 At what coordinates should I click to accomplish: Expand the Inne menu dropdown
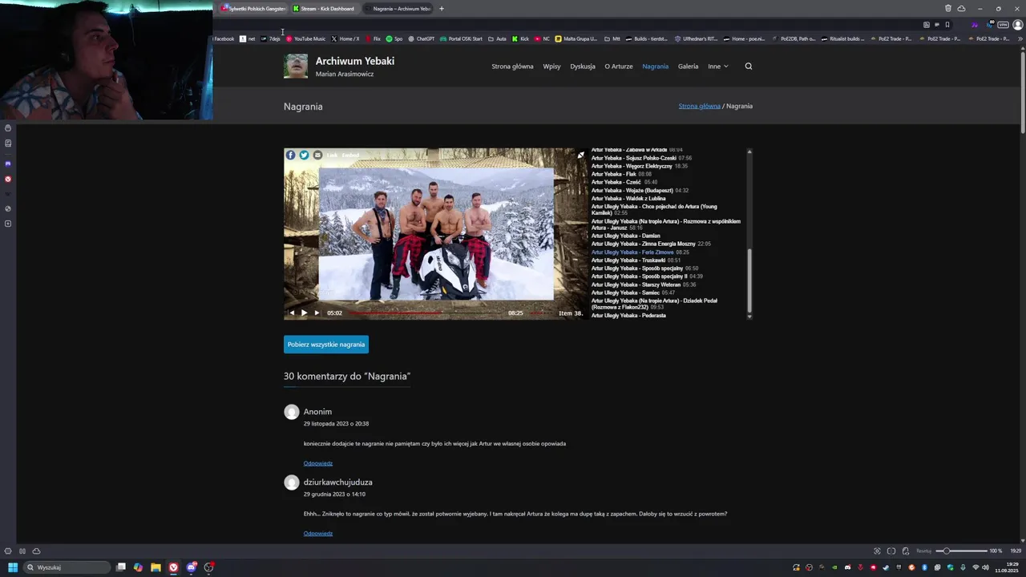point(718,67)
